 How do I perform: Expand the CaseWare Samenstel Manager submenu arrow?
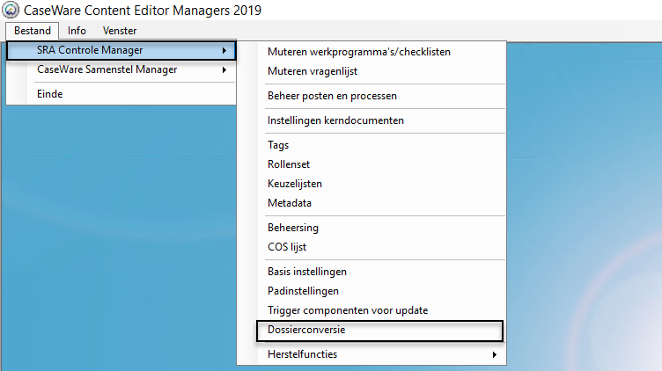click(224, 70)
